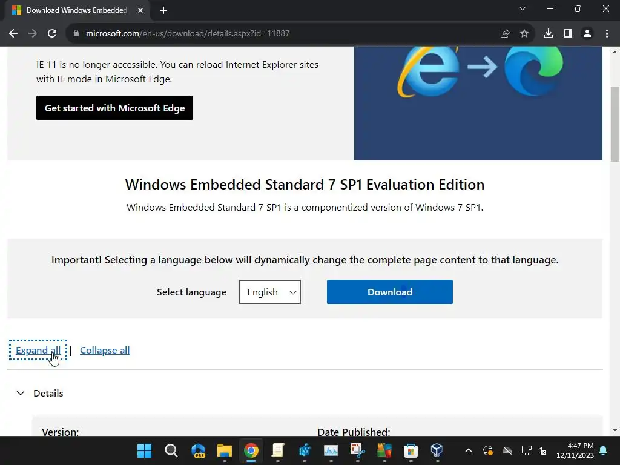Viewport: 620px width, 465px height.
Task: Open the performance monitor graph taskbar app
Action: click(331, 450)
